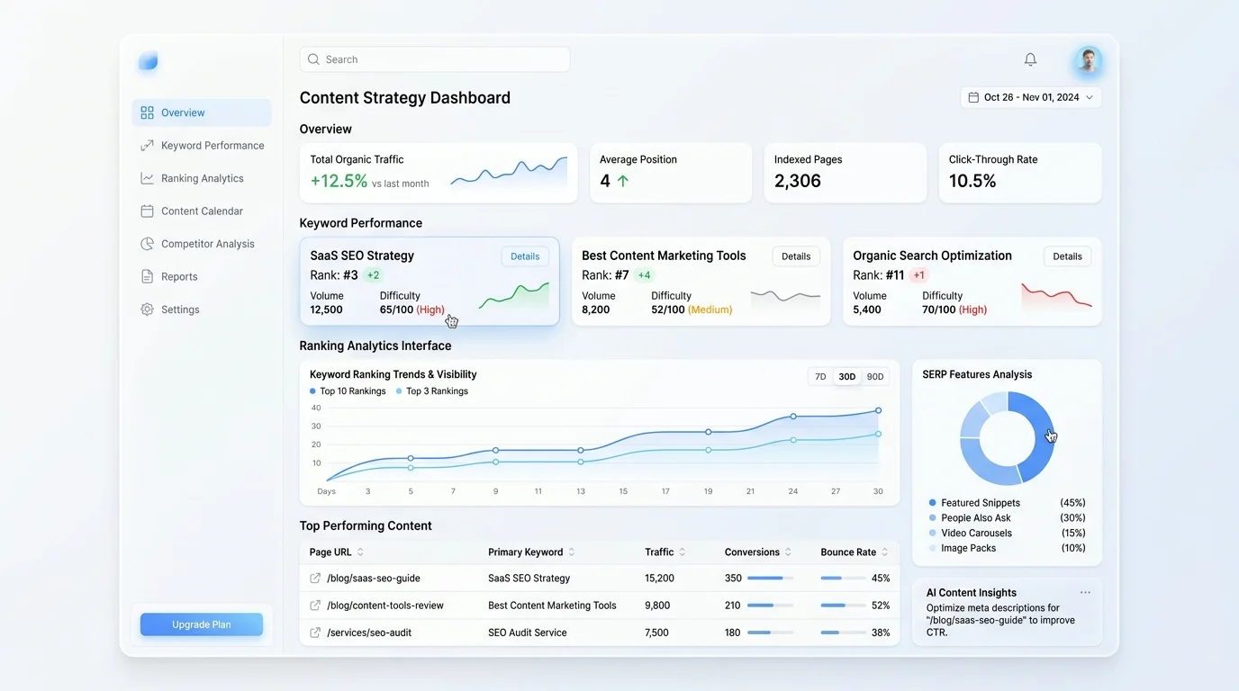1239x691 pixels.
Task: Click the conversions bar for 350
Action: 771,579
